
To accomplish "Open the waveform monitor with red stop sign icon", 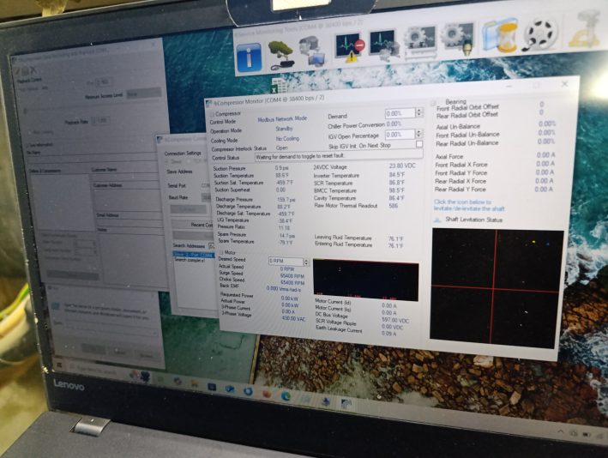I will [350, 47].
